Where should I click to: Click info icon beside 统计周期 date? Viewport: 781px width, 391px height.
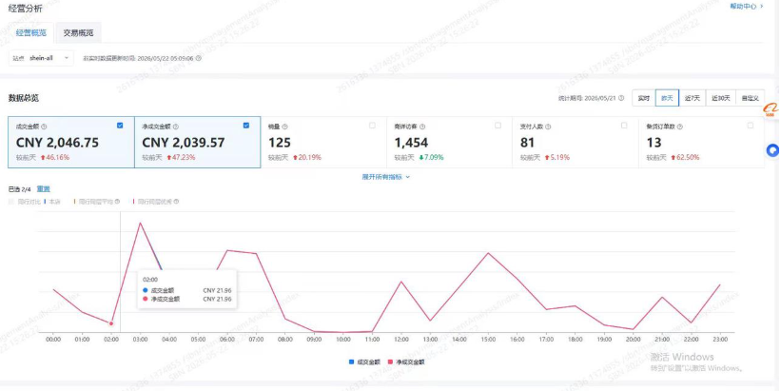(x=621, y=98)
